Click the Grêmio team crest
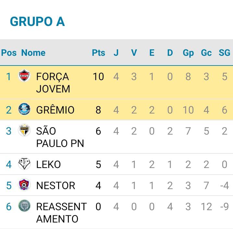This screenshot has height=229, width=233. [x=24, y=109]
